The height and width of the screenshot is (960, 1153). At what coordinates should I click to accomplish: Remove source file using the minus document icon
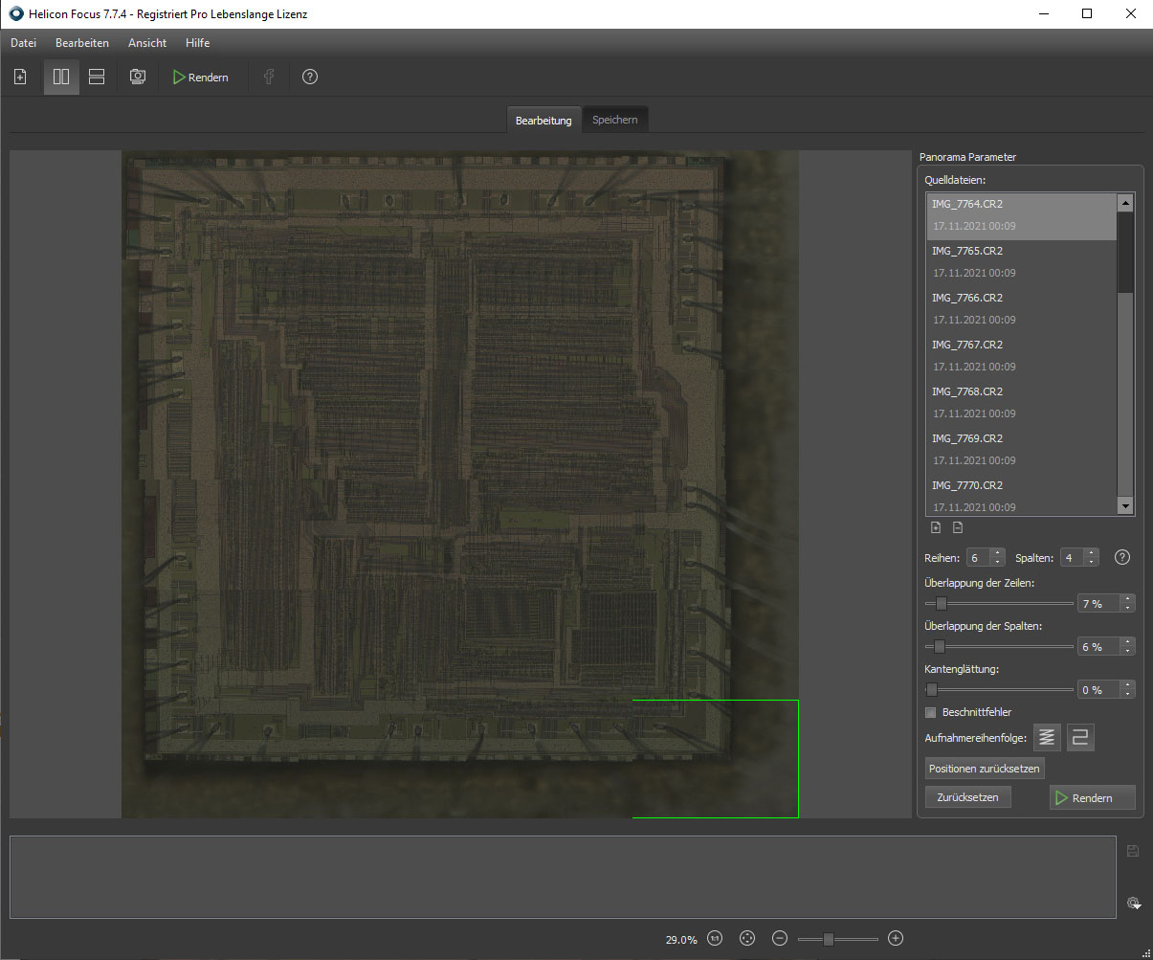click(958, 527)
